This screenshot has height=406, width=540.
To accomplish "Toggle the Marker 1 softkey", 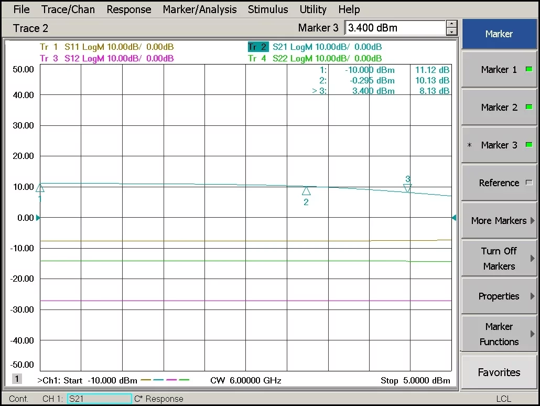I will 499,70.
